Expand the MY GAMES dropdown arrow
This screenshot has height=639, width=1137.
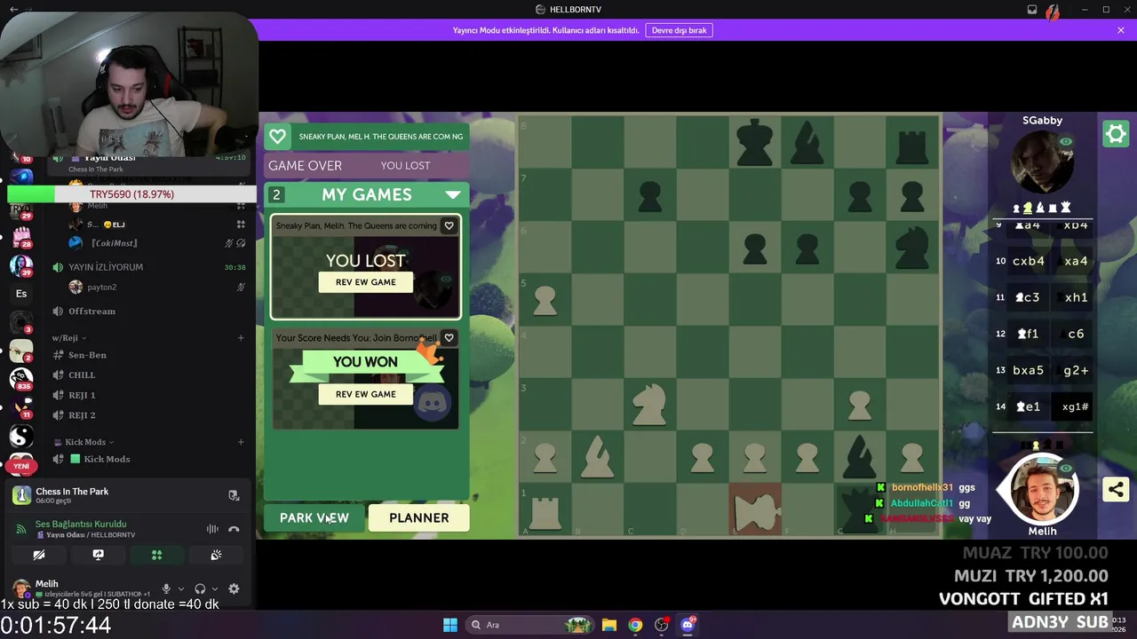point(453,194)
